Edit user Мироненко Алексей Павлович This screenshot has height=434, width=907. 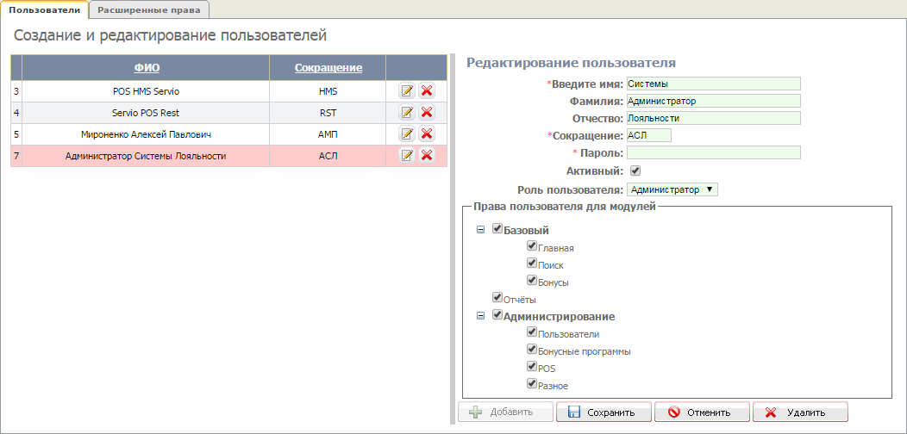[x=407, y=133]
